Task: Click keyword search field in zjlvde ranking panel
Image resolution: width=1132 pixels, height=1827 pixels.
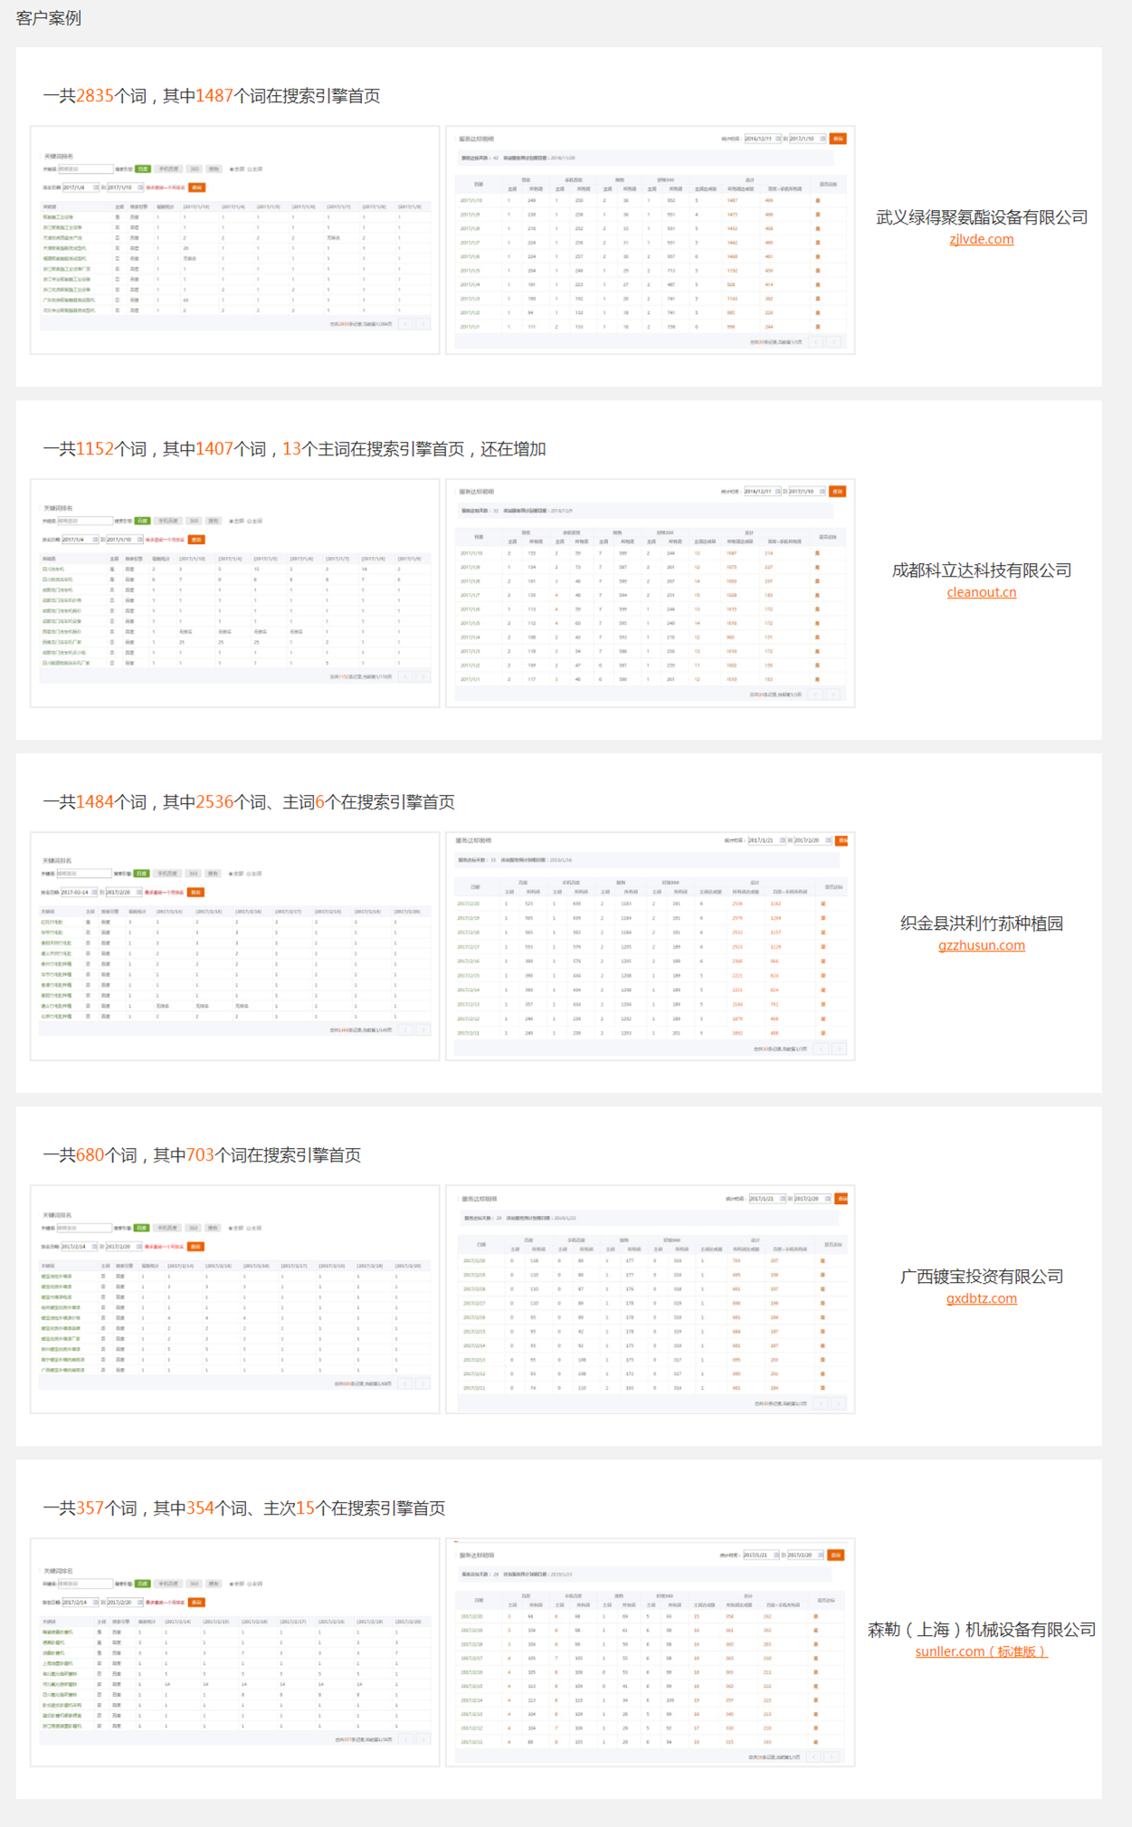Action: click(x=85, y=169)
